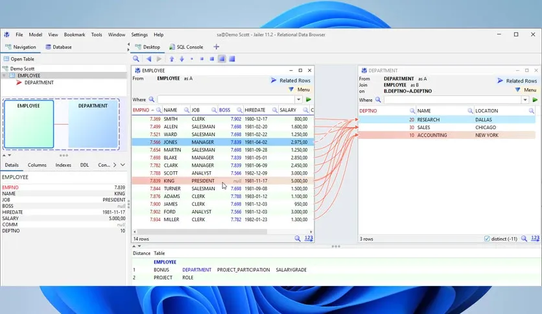Image resolution: width=542 pixels, height=314 pixels.
Task: Click the EMPLOYEE Where condition input field
Action: 226,100
